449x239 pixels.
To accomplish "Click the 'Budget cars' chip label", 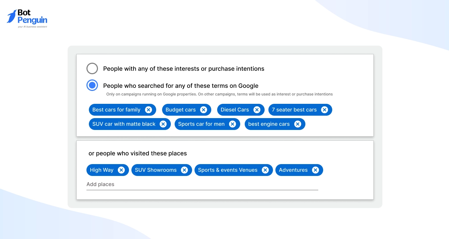I will [181, 110].
